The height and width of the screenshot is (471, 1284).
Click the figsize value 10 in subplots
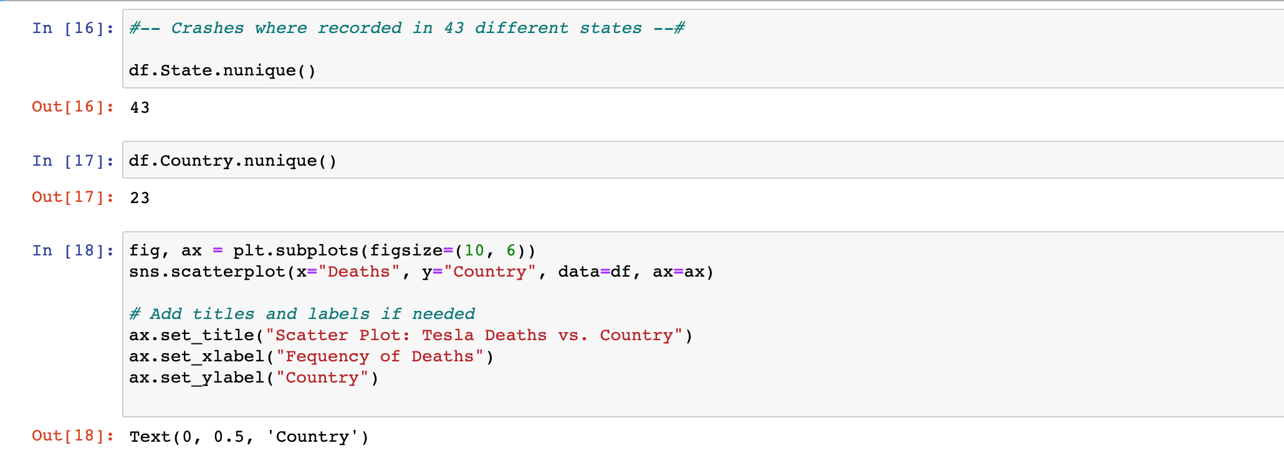tap(474, 250)
